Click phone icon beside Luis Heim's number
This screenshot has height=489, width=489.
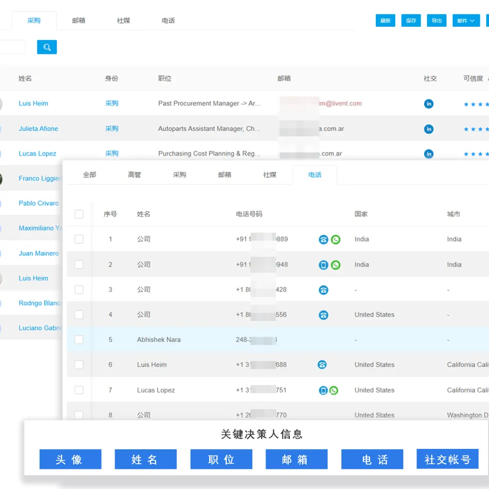click(322, 365)
